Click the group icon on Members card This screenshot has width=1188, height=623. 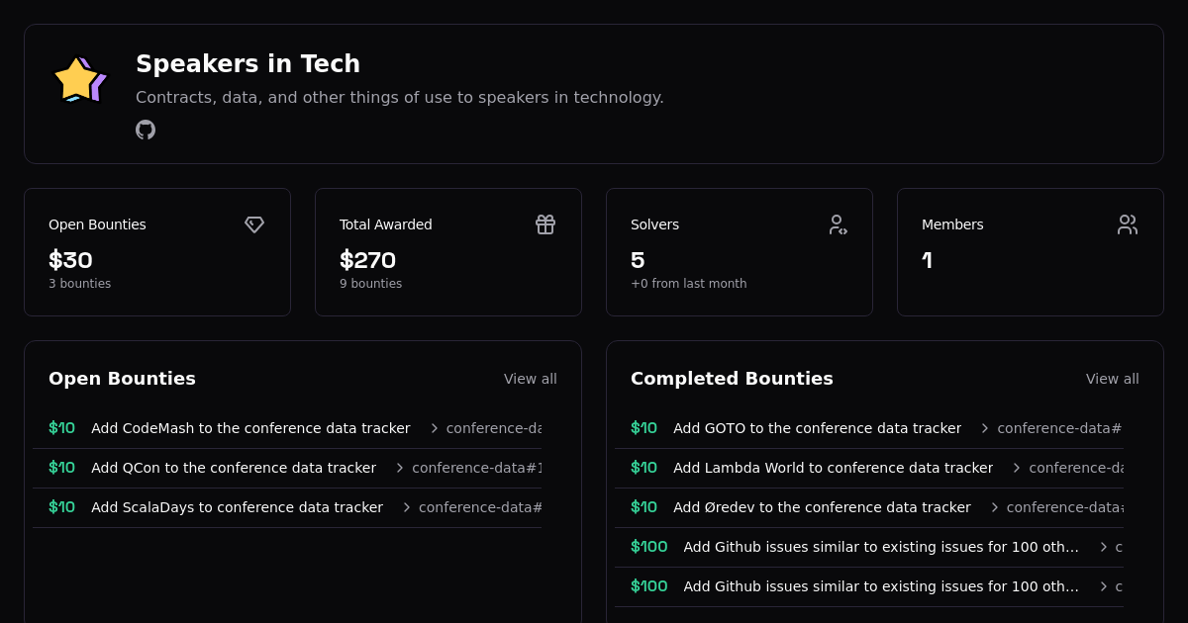point(1128,224)
